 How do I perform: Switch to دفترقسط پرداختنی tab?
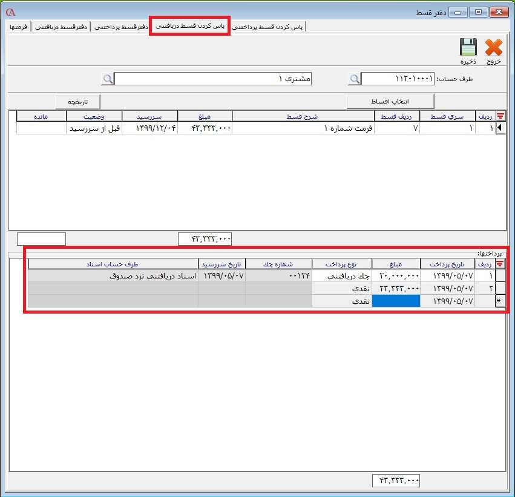click(120, 27)
